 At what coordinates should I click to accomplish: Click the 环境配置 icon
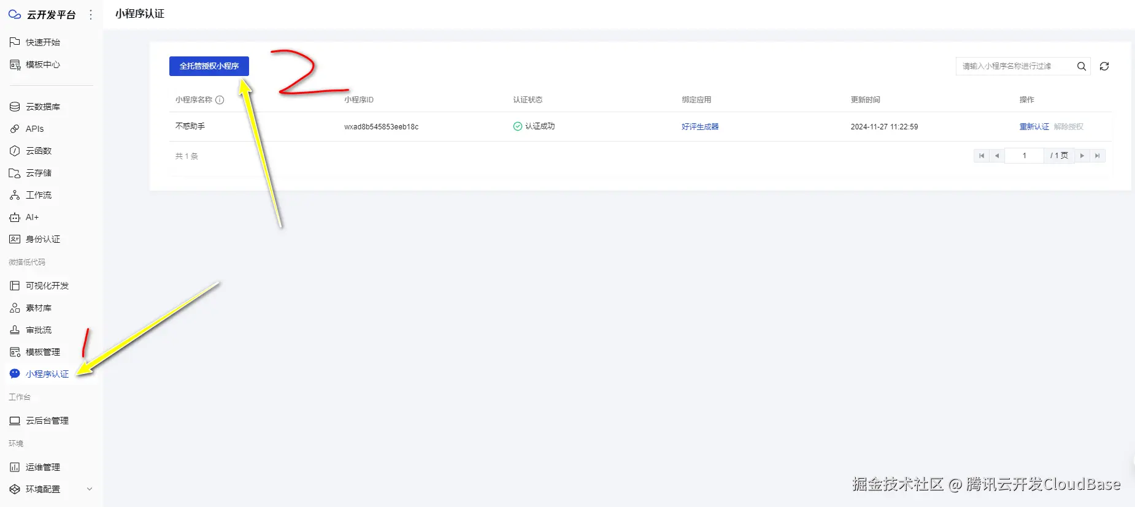(15, 489)
